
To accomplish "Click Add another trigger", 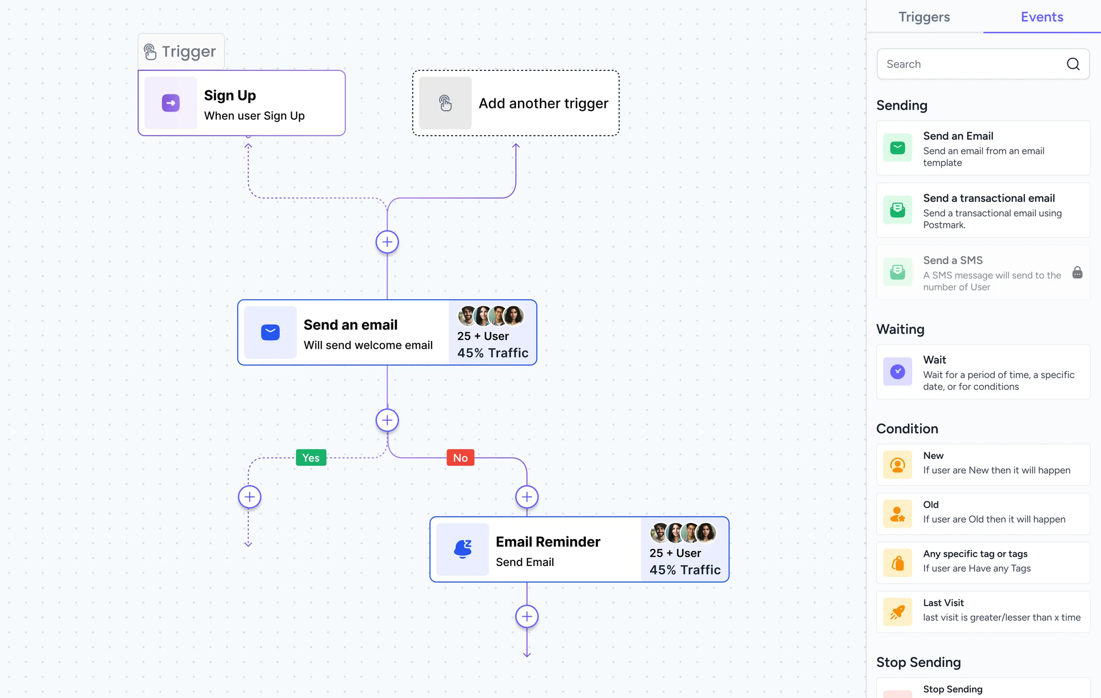I will 516,103.
